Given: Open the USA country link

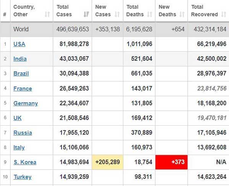Looking at the screenshot, I should [19, 44].
